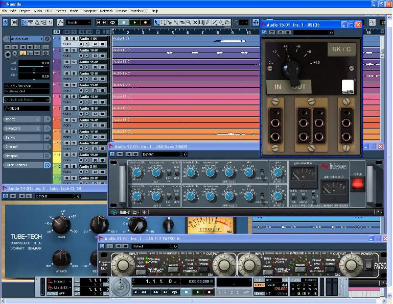Select the Erase tool
Screen dimensions: 393x304
click(x=182, y=22)
